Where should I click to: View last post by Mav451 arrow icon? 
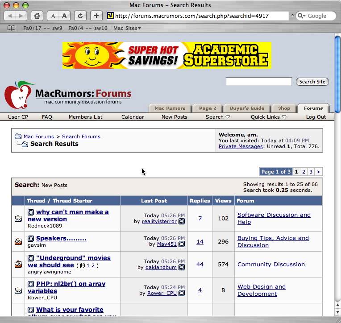click(x=182, y=244)
